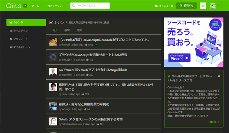Viewport: 229px width, 133px height.
Task: Click the author name goofmint
Action: point(67,75)
